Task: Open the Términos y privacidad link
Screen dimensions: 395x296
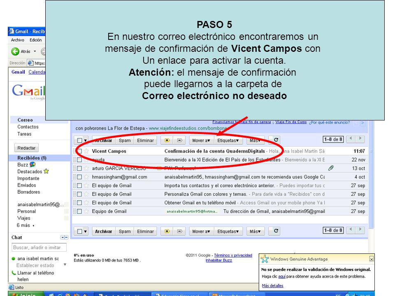Action: (x=233, y=255)
